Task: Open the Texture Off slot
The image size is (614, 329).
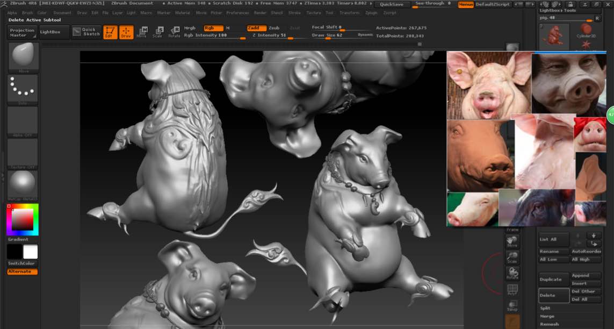Action: click(23, 153)
